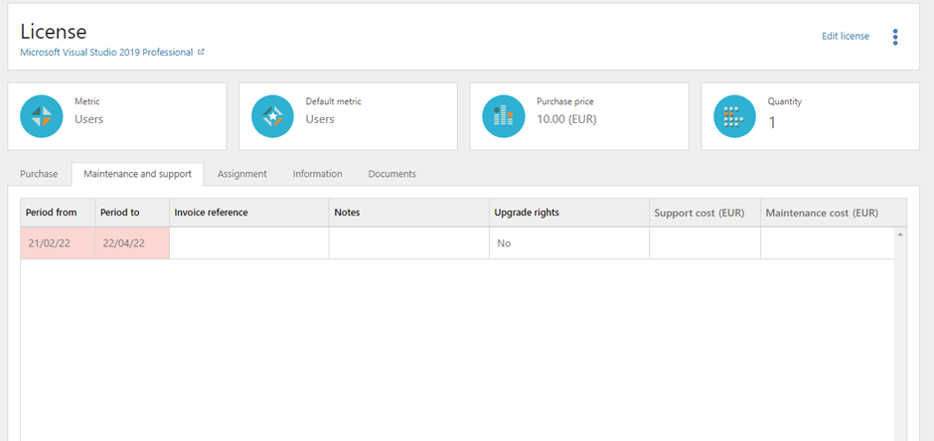934x441 pixels.
Task: Click the external link icon beside product name
Action: tap(201, 53)
